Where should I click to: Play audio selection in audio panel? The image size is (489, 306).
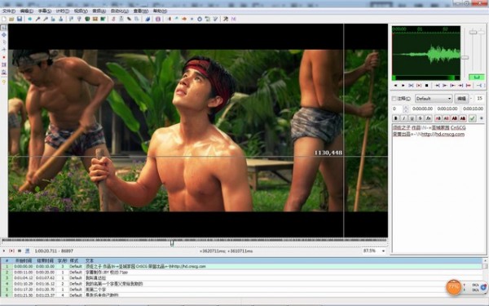pos(411,85)
